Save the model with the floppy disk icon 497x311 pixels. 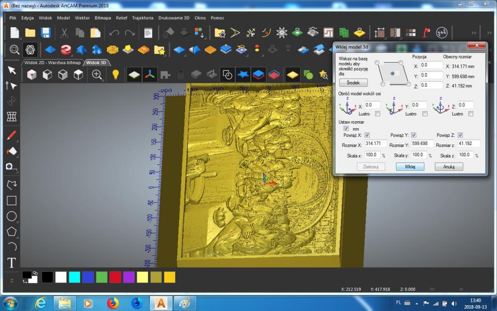[x=46, y=33]
